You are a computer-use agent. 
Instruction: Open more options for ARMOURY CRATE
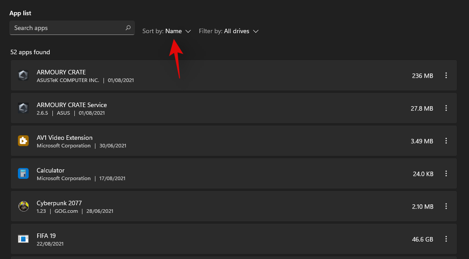pyautogui.click(x=446, y=76)
